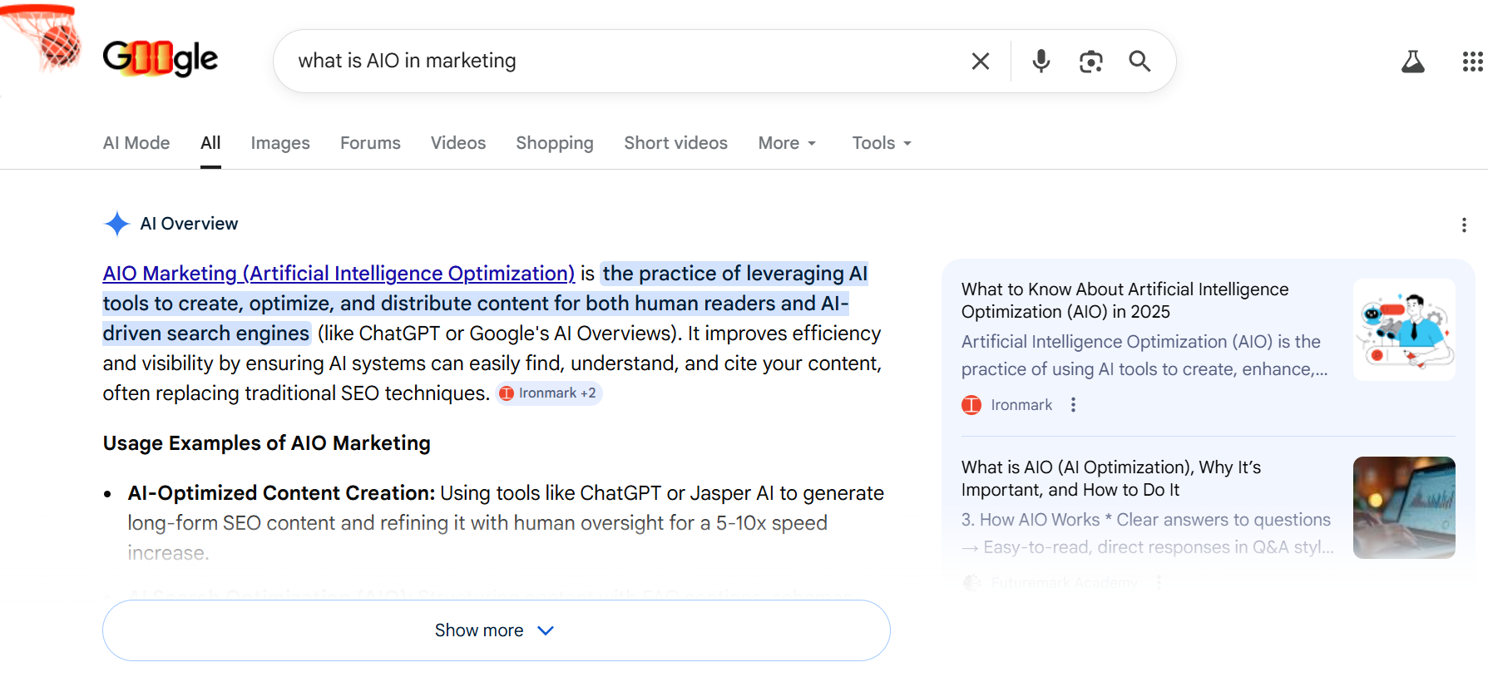Viewport: 1488px width, 687px height.
Task: Start voice search with microphone icon
Action: (x=1041, y=61)
